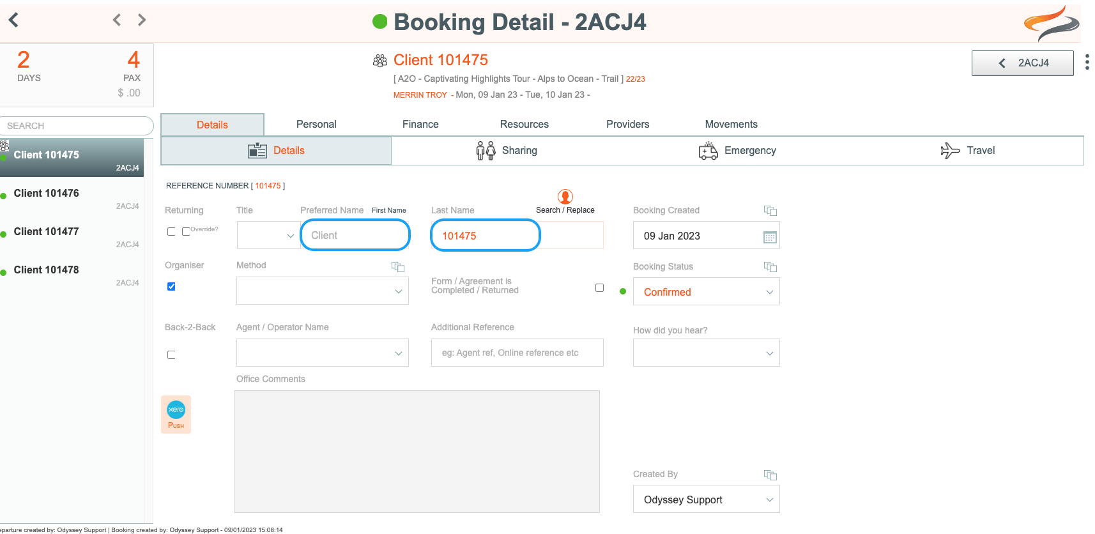1095x534 pixels.
Task: Click the Travel airplane icon
Action: [x=950, y=151]
